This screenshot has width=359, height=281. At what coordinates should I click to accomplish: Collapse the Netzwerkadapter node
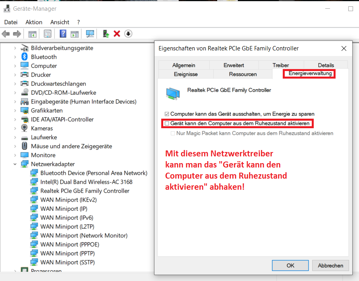tap(15, 164)
